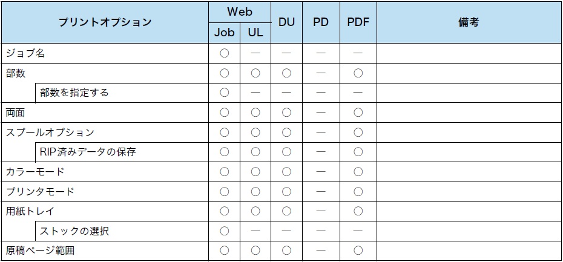563x262 pixels.
Task: Click the 両面 row label
Action: (16, 113)
